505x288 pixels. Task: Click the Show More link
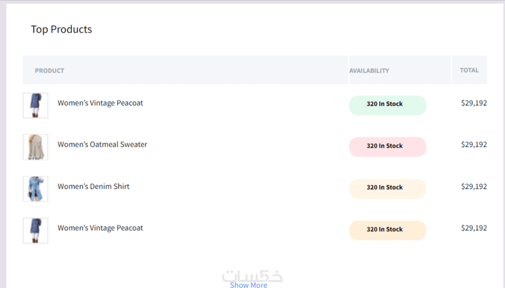(248, 285)
